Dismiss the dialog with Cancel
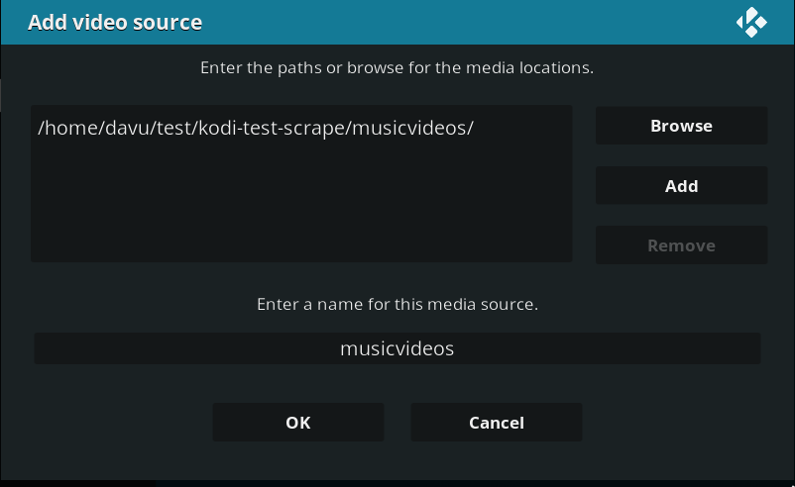Image resolution: width=795 pixels, height=487 pixels. [x=497, y=423]
